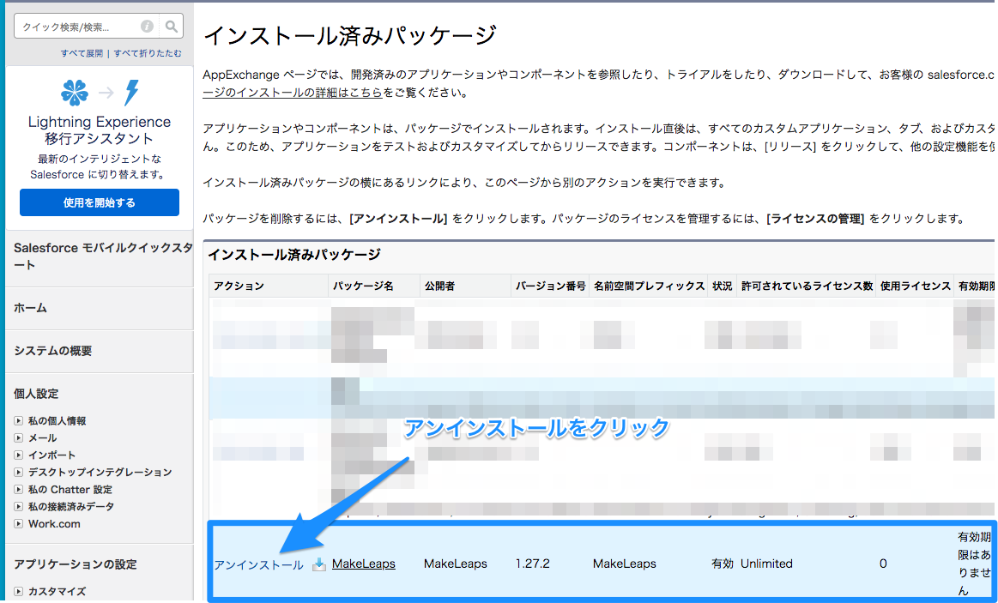The width and height of the screenshot is (998, 603).
Task: Open 私の接続済みデータ sidebar item
Action: click(x=71, y=506)
